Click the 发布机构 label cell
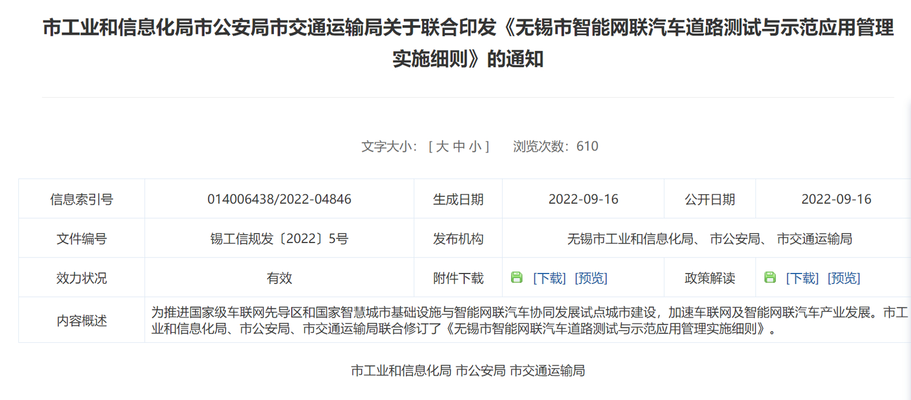The image size is (911, 400). [458, 239]
